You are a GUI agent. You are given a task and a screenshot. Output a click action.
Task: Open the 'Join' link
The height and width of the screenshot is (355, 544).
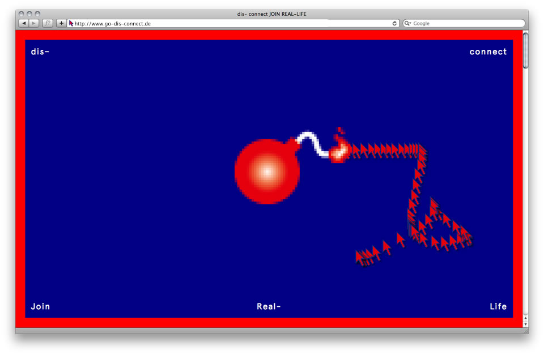41,306
